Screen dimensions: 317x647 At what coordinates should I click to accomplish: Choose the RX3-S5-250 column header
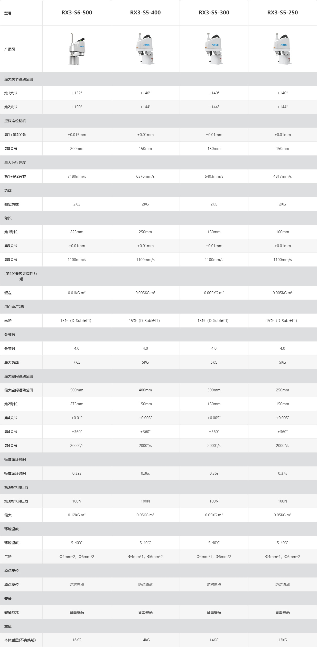pos(283,13)
